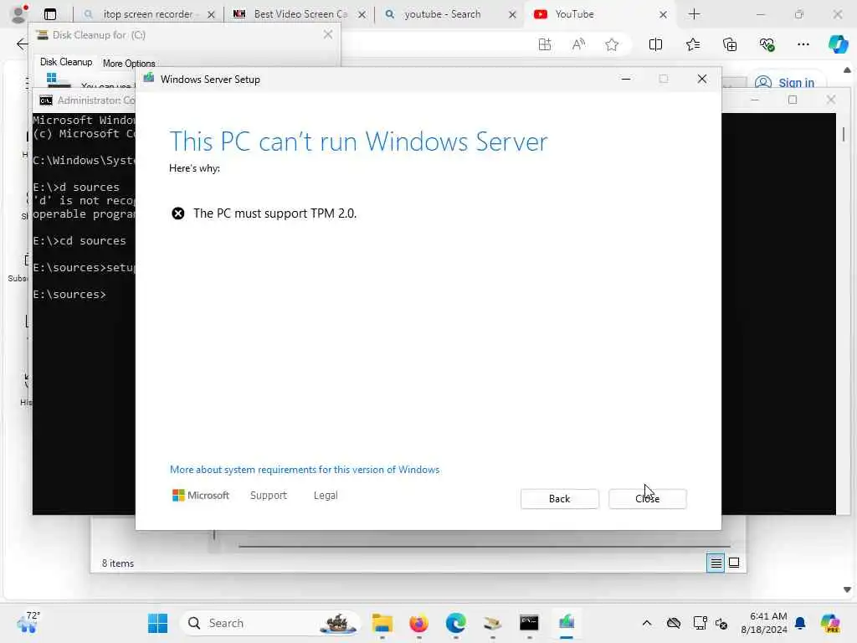This screenshot has width=857, height=643.
Task: Open the Windows Start menu
Action: [157, 623]
